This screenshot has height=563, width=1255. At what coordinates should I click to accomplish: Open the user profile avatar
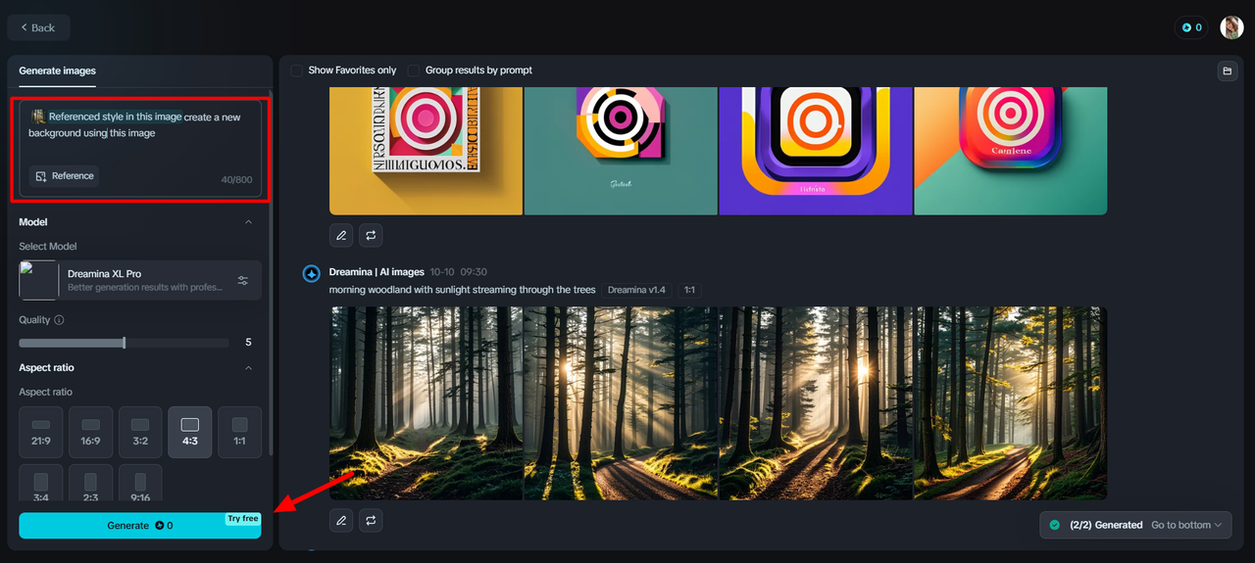(1231, 27)
